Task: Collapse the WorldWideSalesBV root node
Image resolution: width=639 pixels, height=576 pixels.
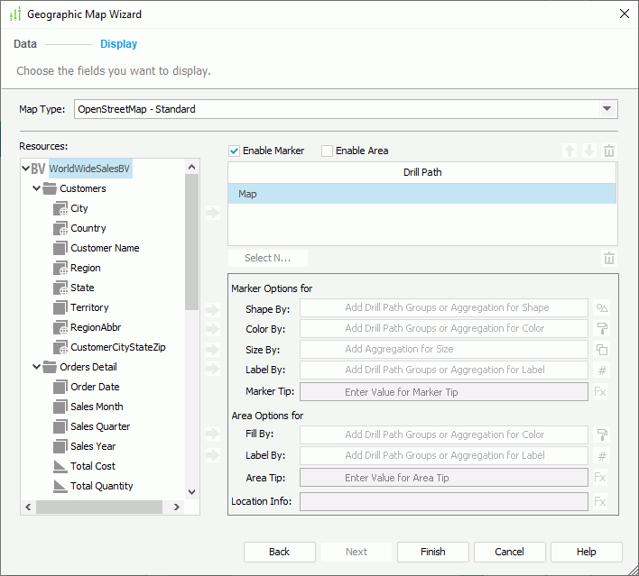Action: 25,169
